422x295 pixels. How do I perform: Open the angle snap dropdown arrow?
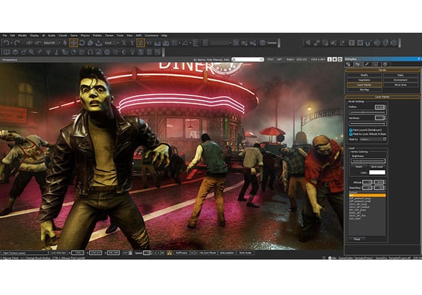click(x=190, y=43)
